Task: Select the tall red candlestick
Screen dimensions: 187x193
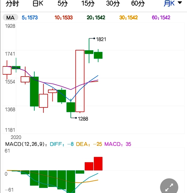Action: (x=80, y=81)
